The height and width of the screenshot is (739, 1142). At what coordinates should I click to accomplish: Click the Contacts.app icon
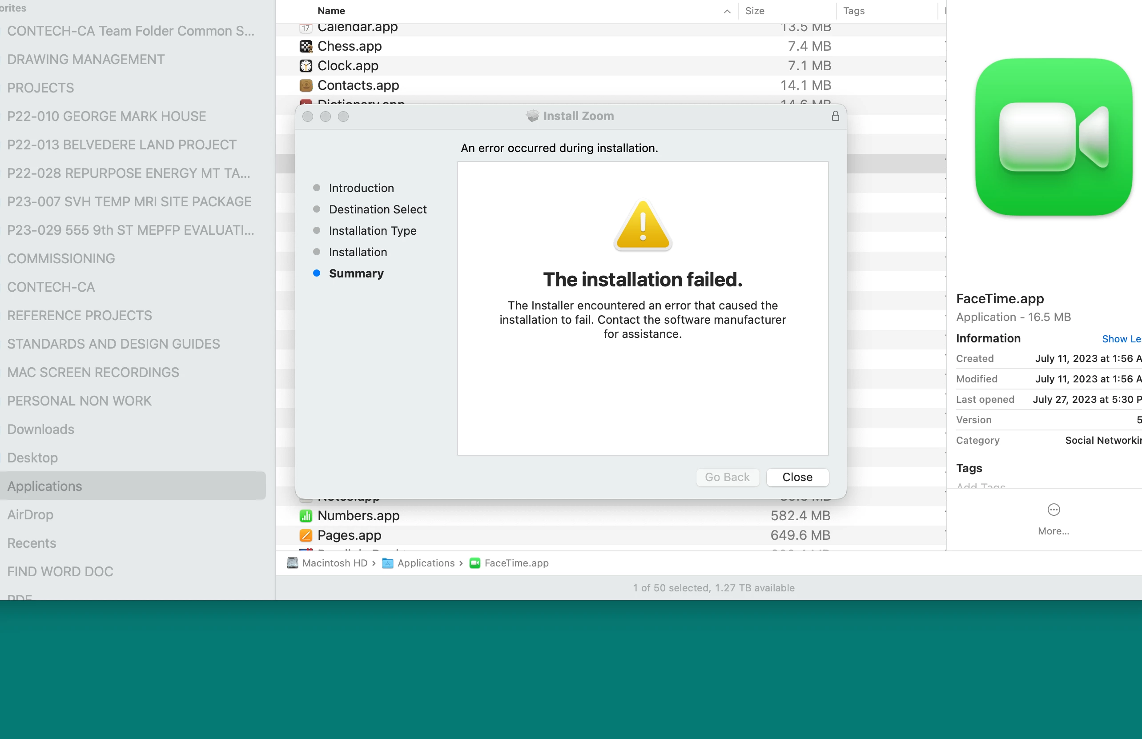[306, 85]
